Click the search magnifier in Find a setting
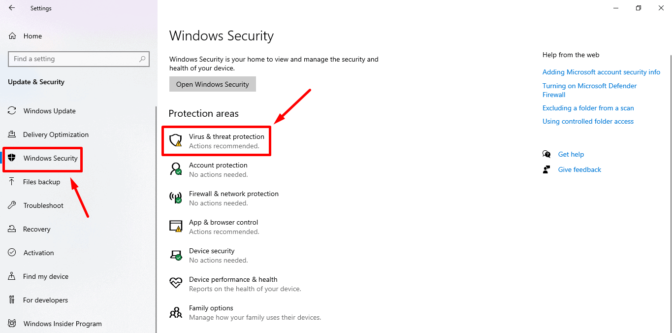Screen dimensions: 672x333 coord(142,59)
